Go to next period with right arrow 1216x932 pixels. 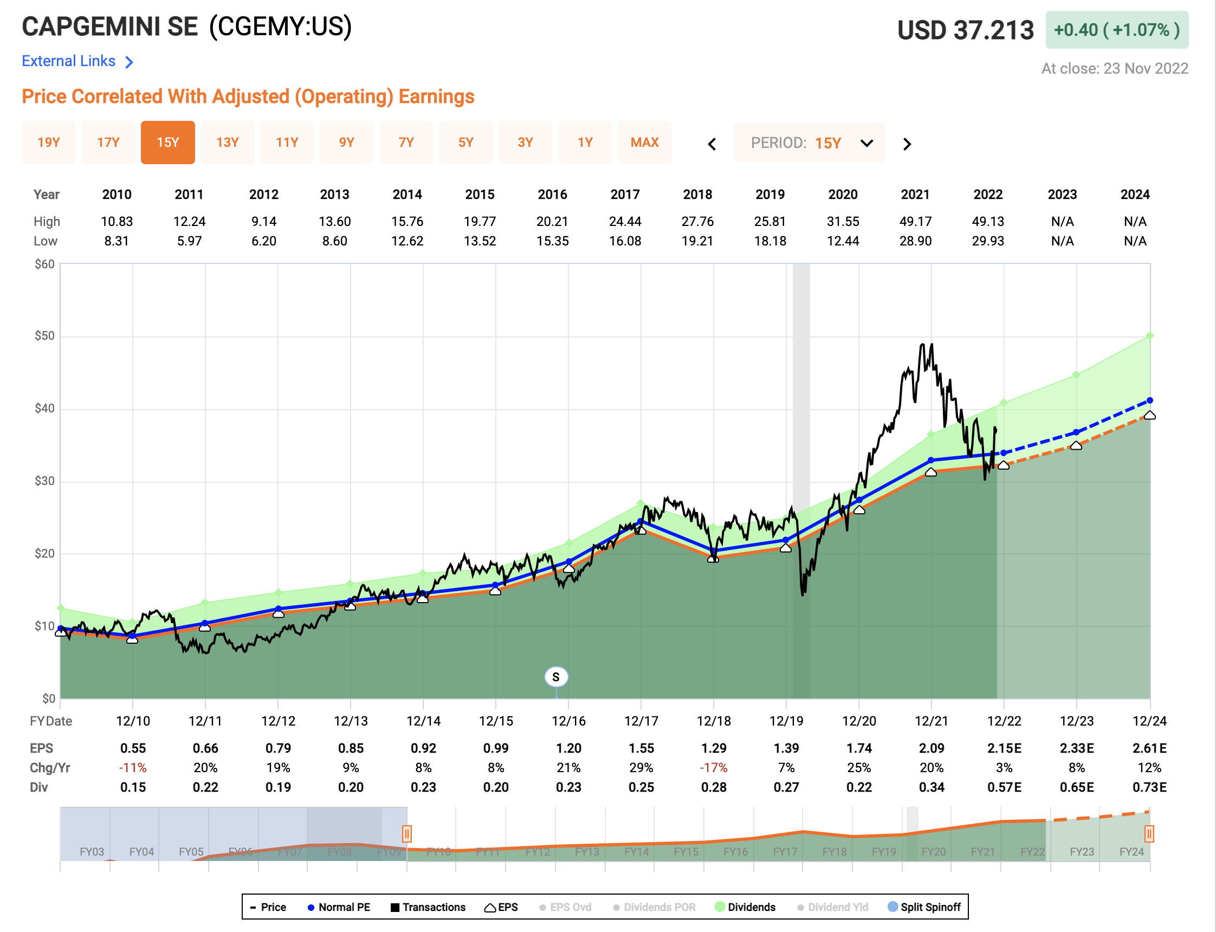point(907,144)
